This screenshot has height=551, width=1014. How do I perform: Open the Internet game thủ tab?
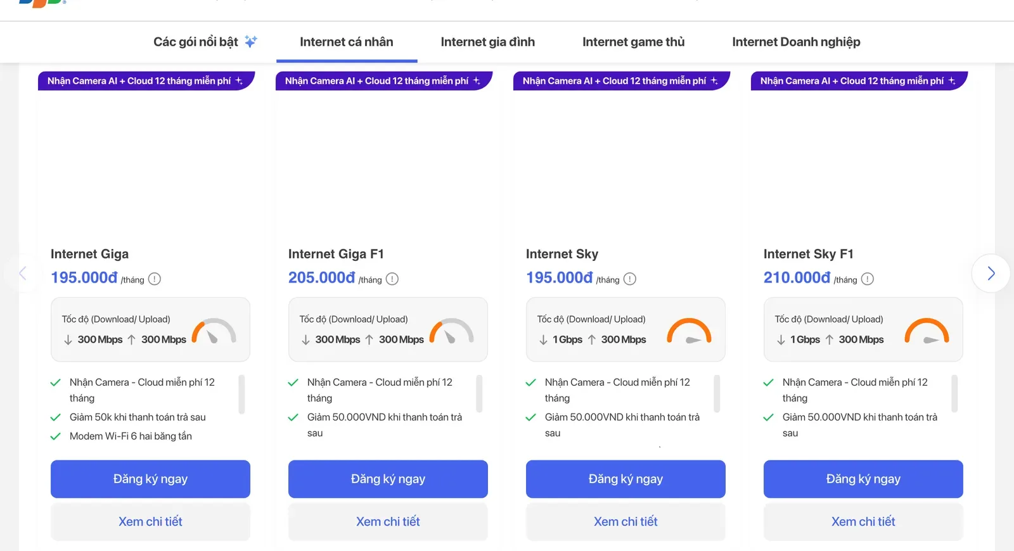[x=634, y=42]
